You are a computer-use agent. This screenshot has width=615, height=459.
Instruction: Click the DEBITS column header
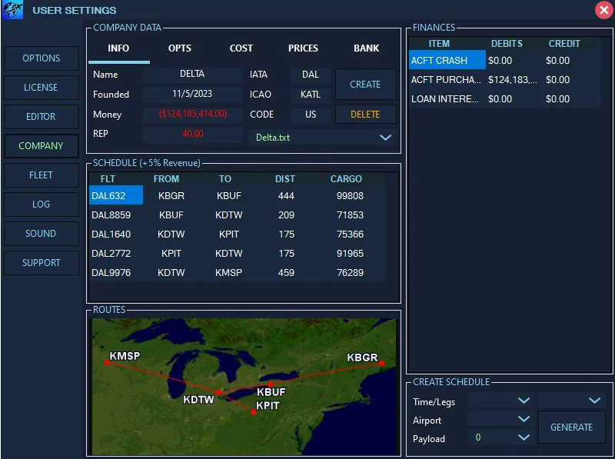507,44
